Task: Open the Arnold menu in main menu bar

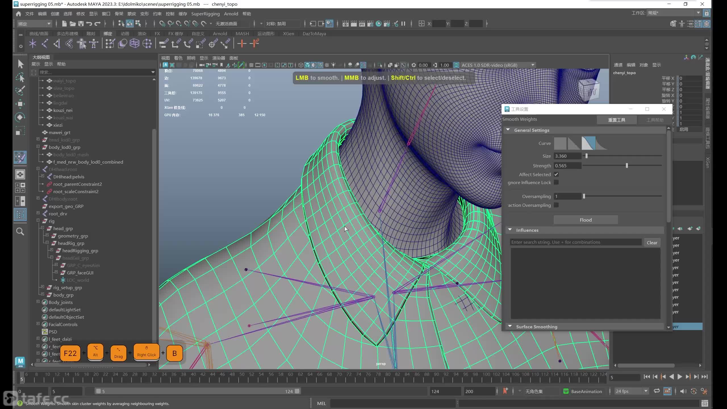Action: (231, 14)
